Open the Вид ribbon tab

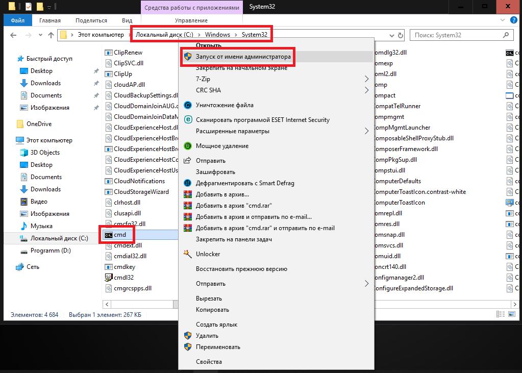click(x=127, y=20)
